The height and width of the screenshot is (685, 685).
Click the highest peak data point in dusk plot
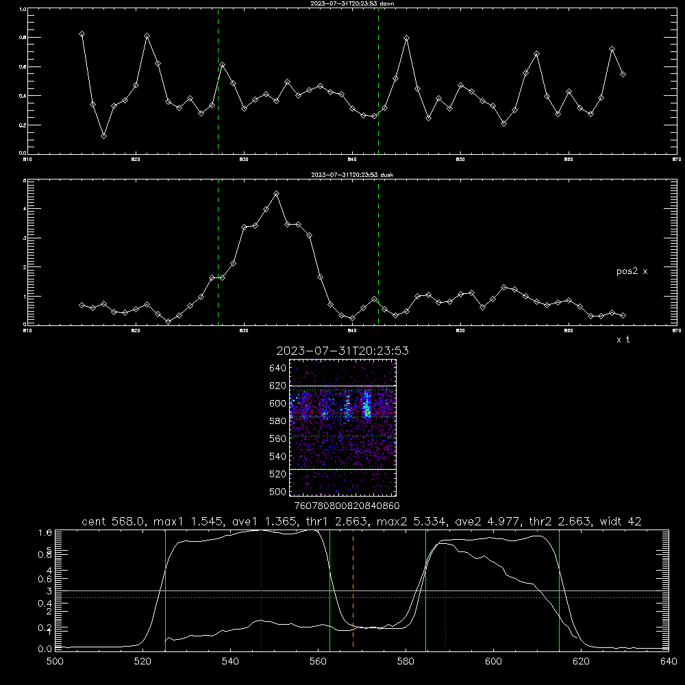[276, 194]
